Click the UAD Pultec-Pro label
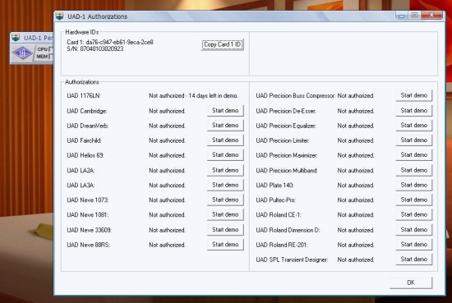The height and width of the screenshot is (303, 452). [x=276, y=200]
